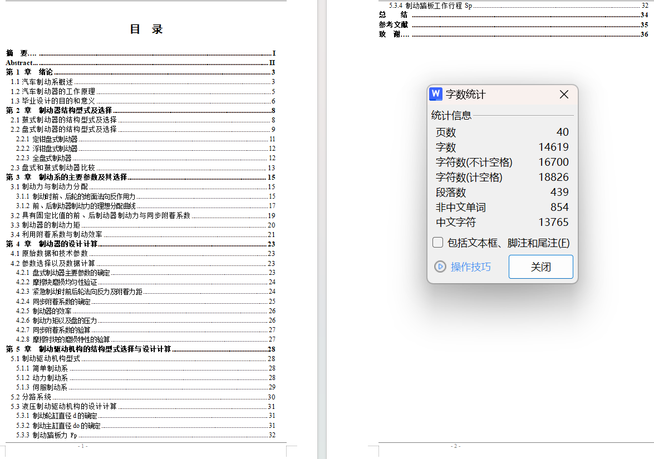Jump to 第2章 制动器结构型式及选择
Screen dimensions: 654x459
click(141, 111)
